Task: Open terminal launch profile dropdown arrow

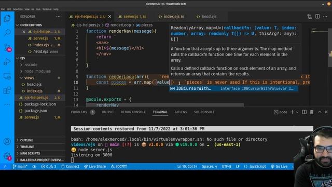Action: click(x=297, y=112)
